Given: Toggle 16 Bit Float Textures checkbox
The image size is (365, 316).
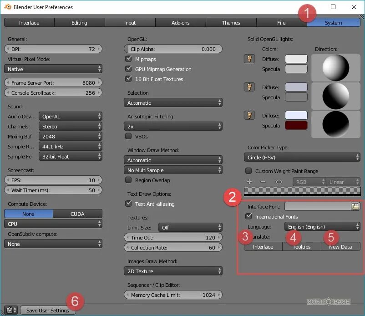Looking at the screenshot, I should pyautogui.click(x=128, y=79).
